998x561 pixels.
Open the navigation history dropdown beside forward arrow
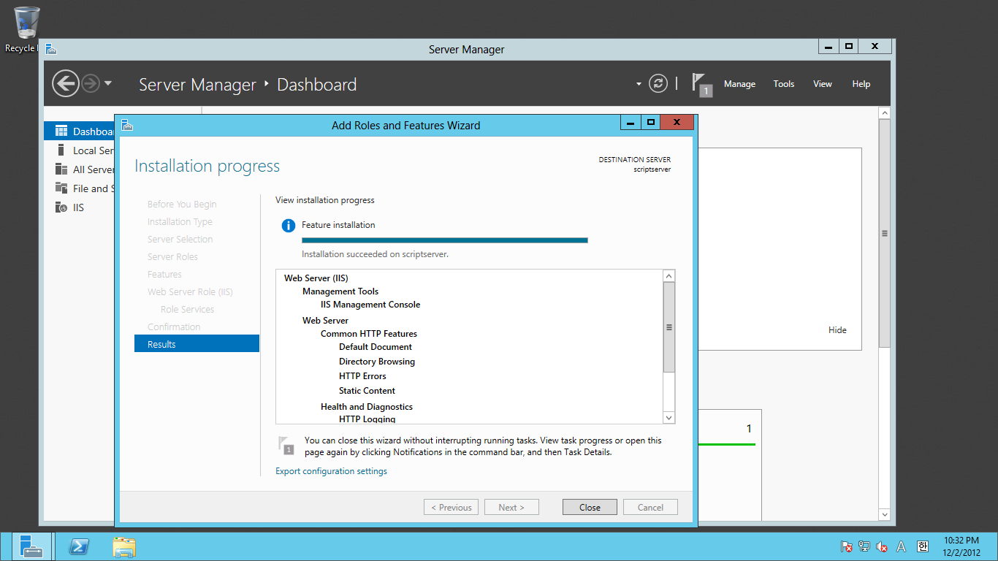point(108,83)
